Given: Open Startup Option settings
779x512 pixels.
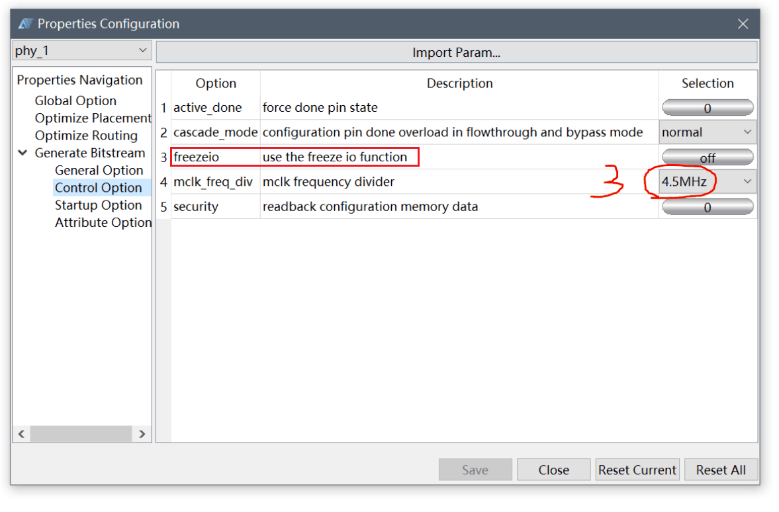Looking at the screenshot, I should pos(99,205).
